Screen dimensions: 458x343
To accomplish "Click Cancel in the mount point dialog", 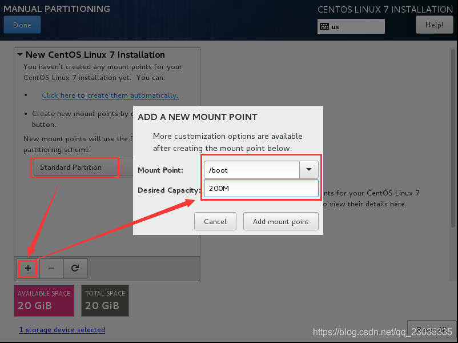I will pos(215,221).
